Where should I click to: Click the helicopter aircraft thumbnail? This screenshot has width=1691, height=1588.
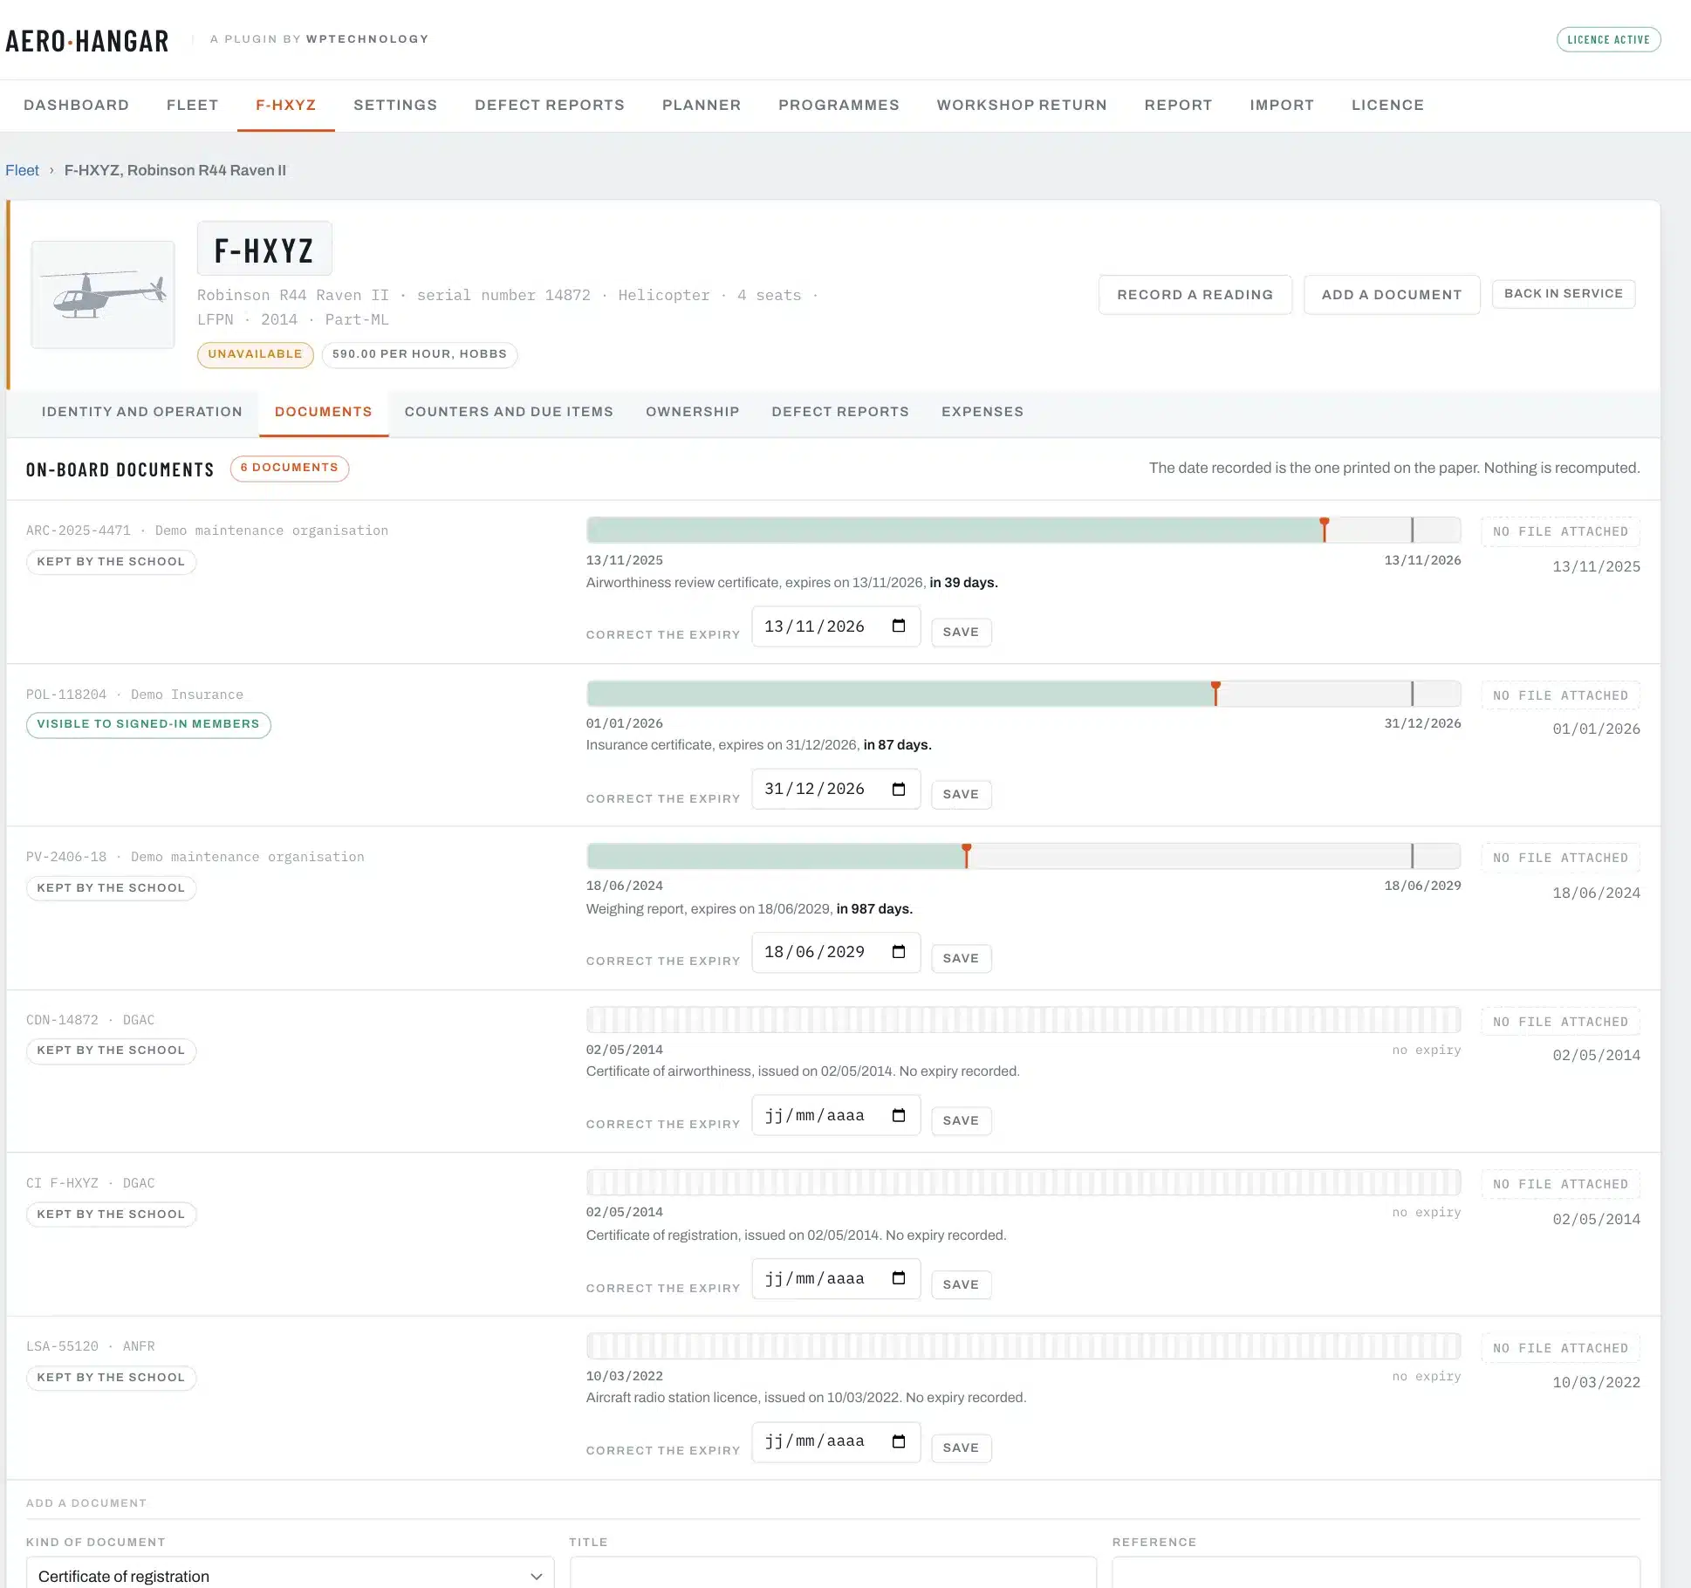103,295
